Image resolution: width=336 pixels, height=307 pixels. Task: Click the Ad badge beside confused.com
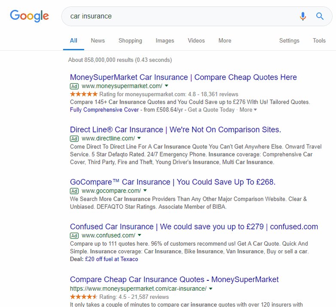pyautogui.click(x=74, y=236)
